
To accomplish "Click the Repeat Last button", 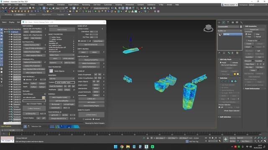I will point(254,30).
